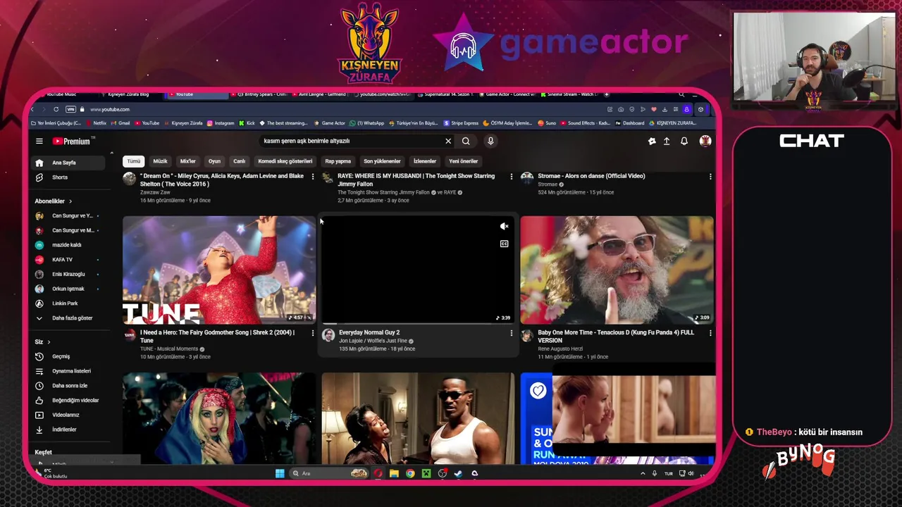Expand the Abonelikler section header
The width and height of the screenshot is (902, 507).
(x=54, y=201)
